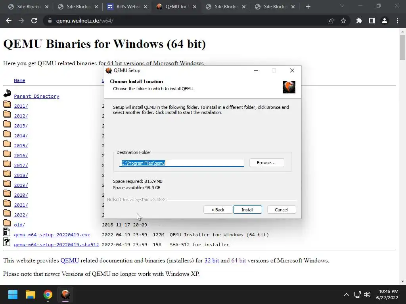Click the Parent Directory back-arrow icon
This screenshot has height=304, width=406.
tap(7, 93)
